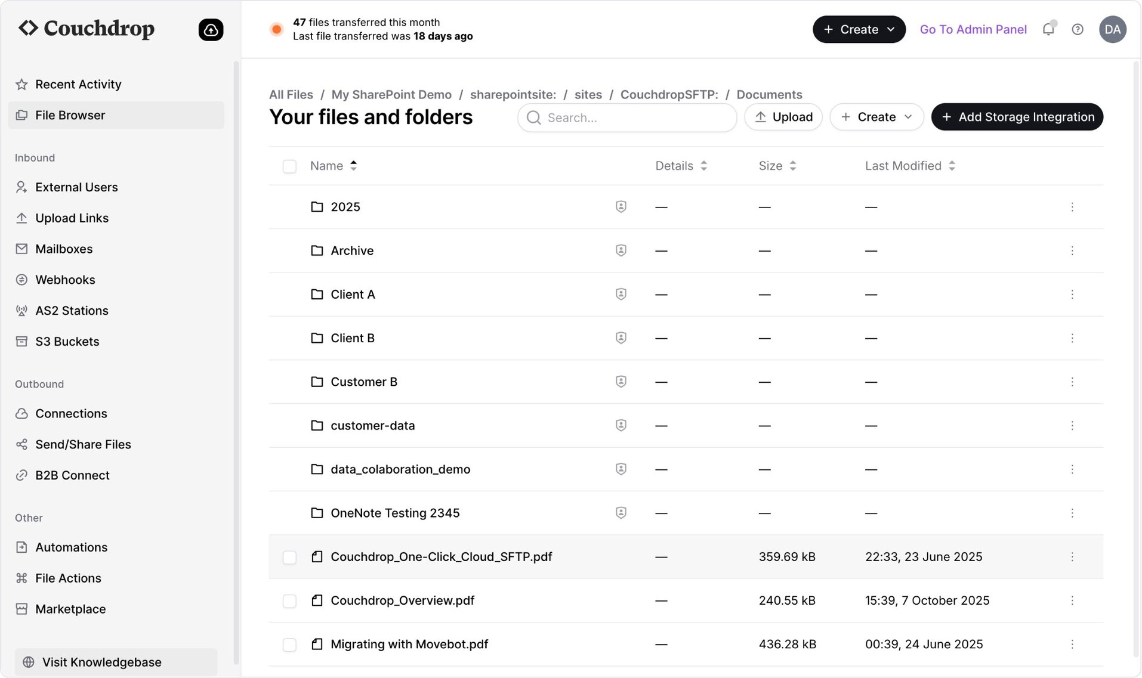This screenshot has width=1142, height=678.
Task: Go to My SharePoint Demo breadcrumb
Action: tap(391, 94)
